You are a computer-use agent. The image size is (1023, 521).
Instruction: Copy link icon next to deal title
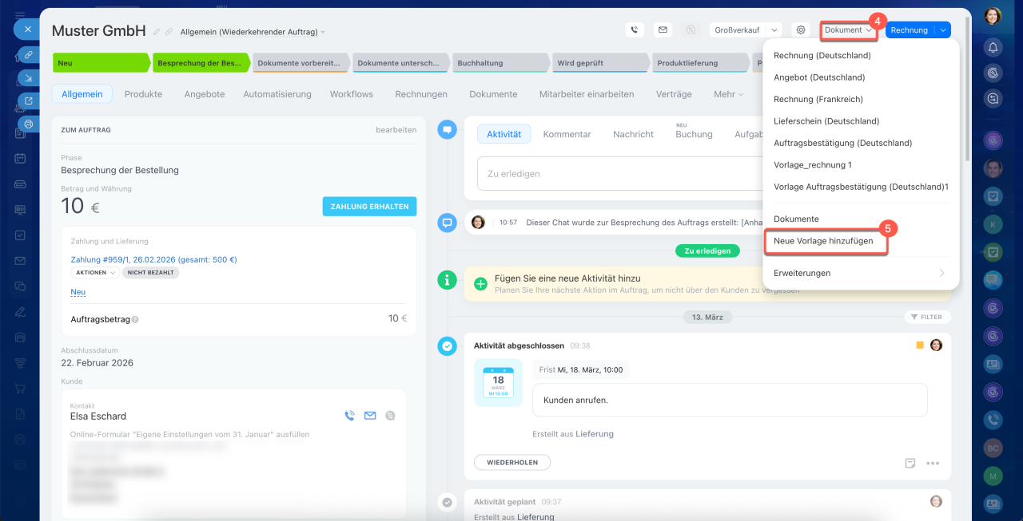169,32
